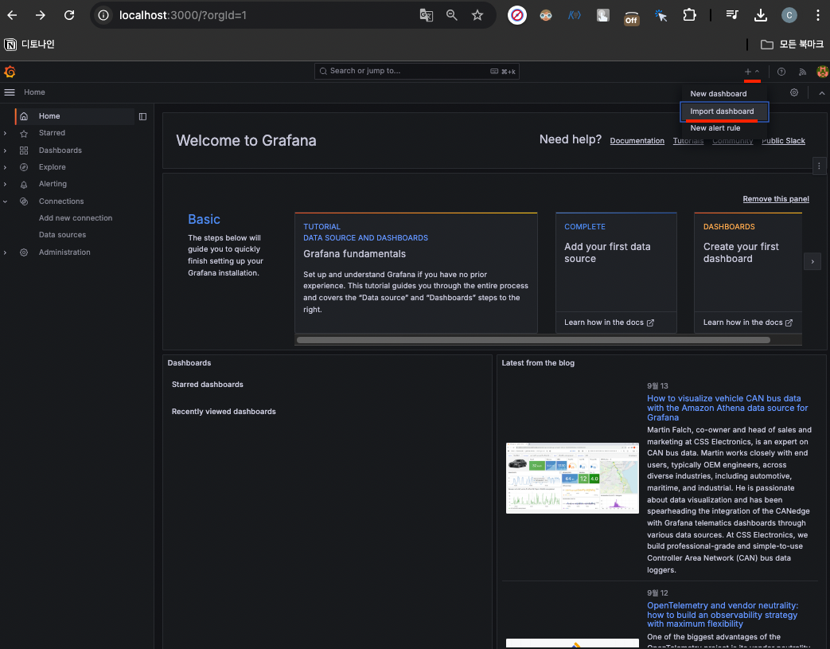830x649 pixels.
Task: Toggle the plus New dropdown
Action: click(x=752, y=72)
